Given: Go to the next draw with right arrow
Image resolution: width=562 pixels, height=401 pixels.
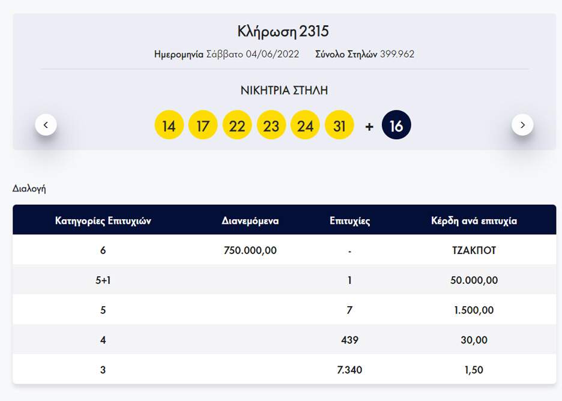Looking at the screenshot, I should (x=522, y=125).
